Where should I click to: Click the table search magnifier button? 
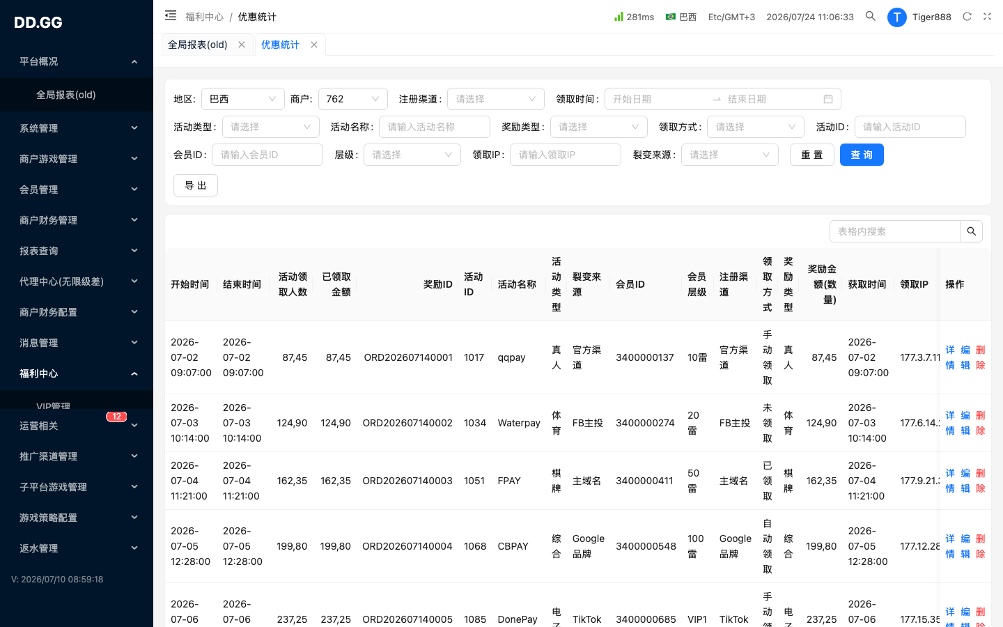pyautogui.click(x=972, y=231)
